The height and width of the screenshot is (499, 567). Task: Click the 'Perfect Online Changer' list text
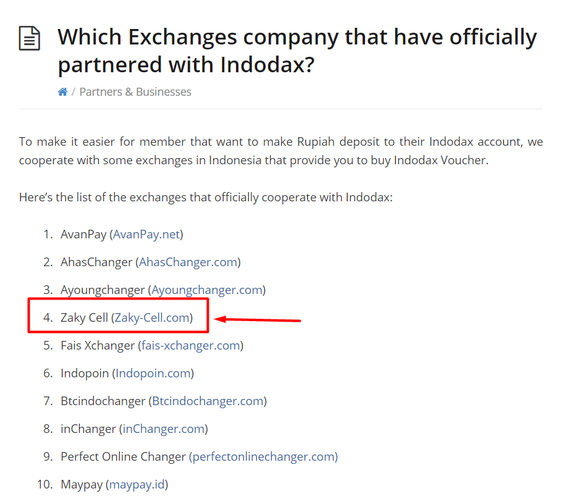point(123,456)
